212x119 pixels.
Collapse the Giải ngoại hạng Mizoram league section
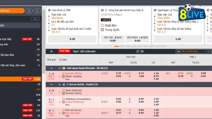[x=51, y=68]
